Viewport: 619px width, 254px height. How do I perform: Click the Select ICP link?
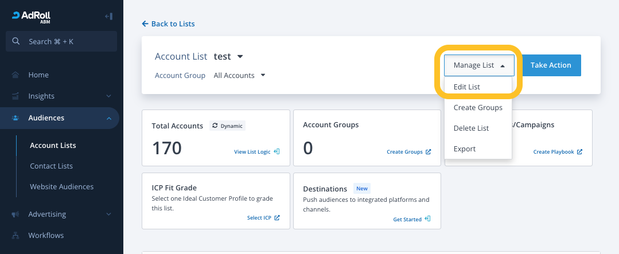(x=263, y=218)
